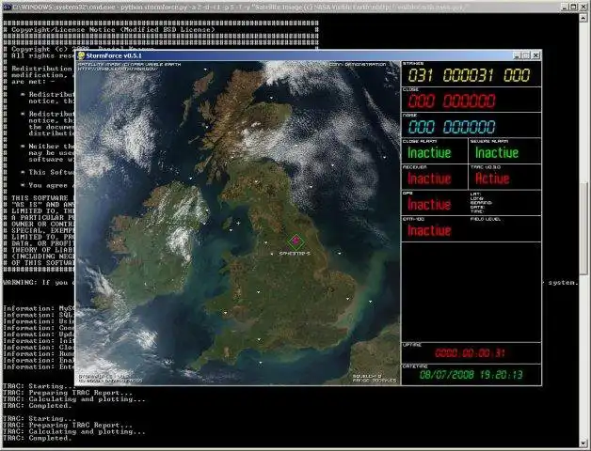Click the GPS Inactive status
This screenshot has width=591, height=451.
[429, 205]
